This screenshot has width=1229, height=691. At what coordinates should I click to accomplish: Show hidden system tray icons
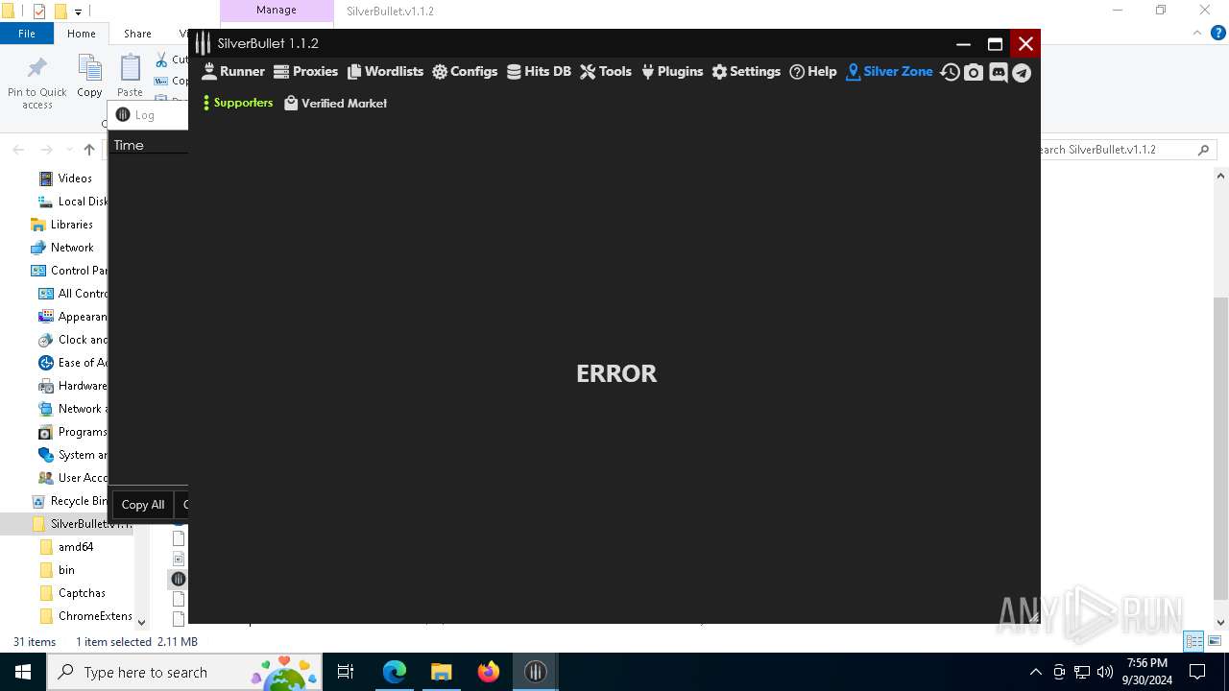point(1035,672)
